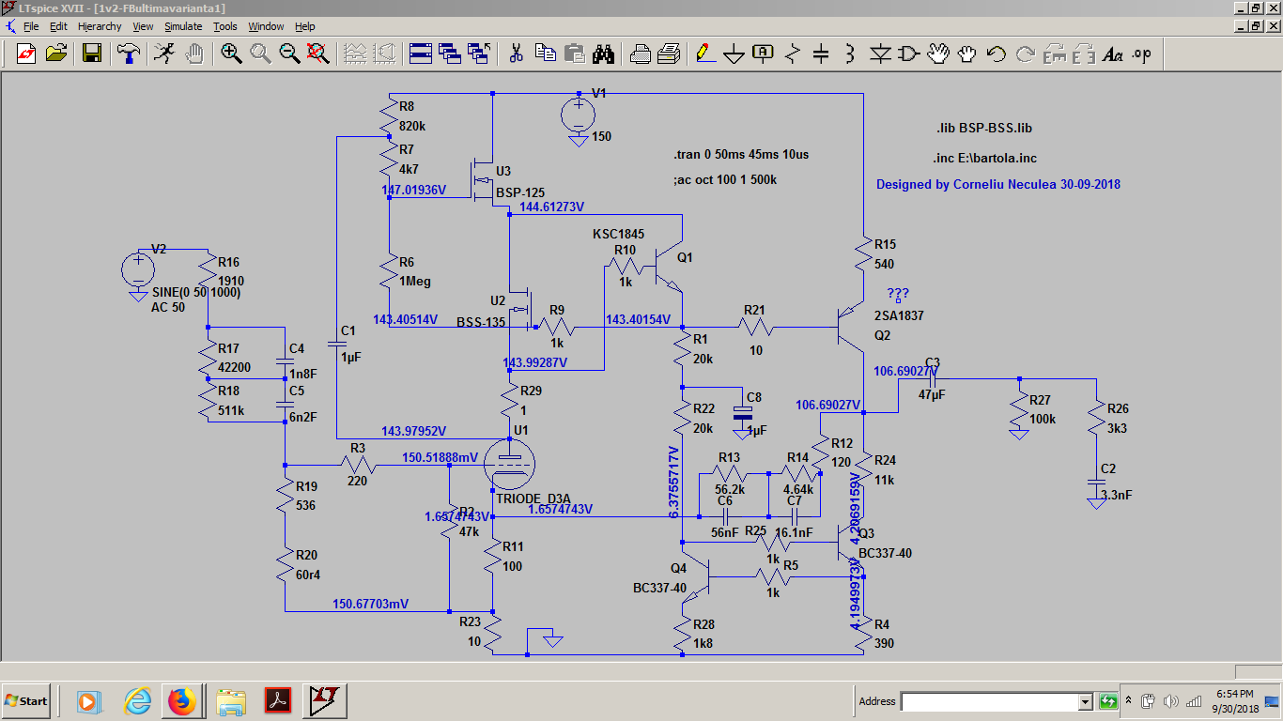
Task: Select the '.tran 0 50ms 45ms 10us' directive
Action: (x=739, y=155)
